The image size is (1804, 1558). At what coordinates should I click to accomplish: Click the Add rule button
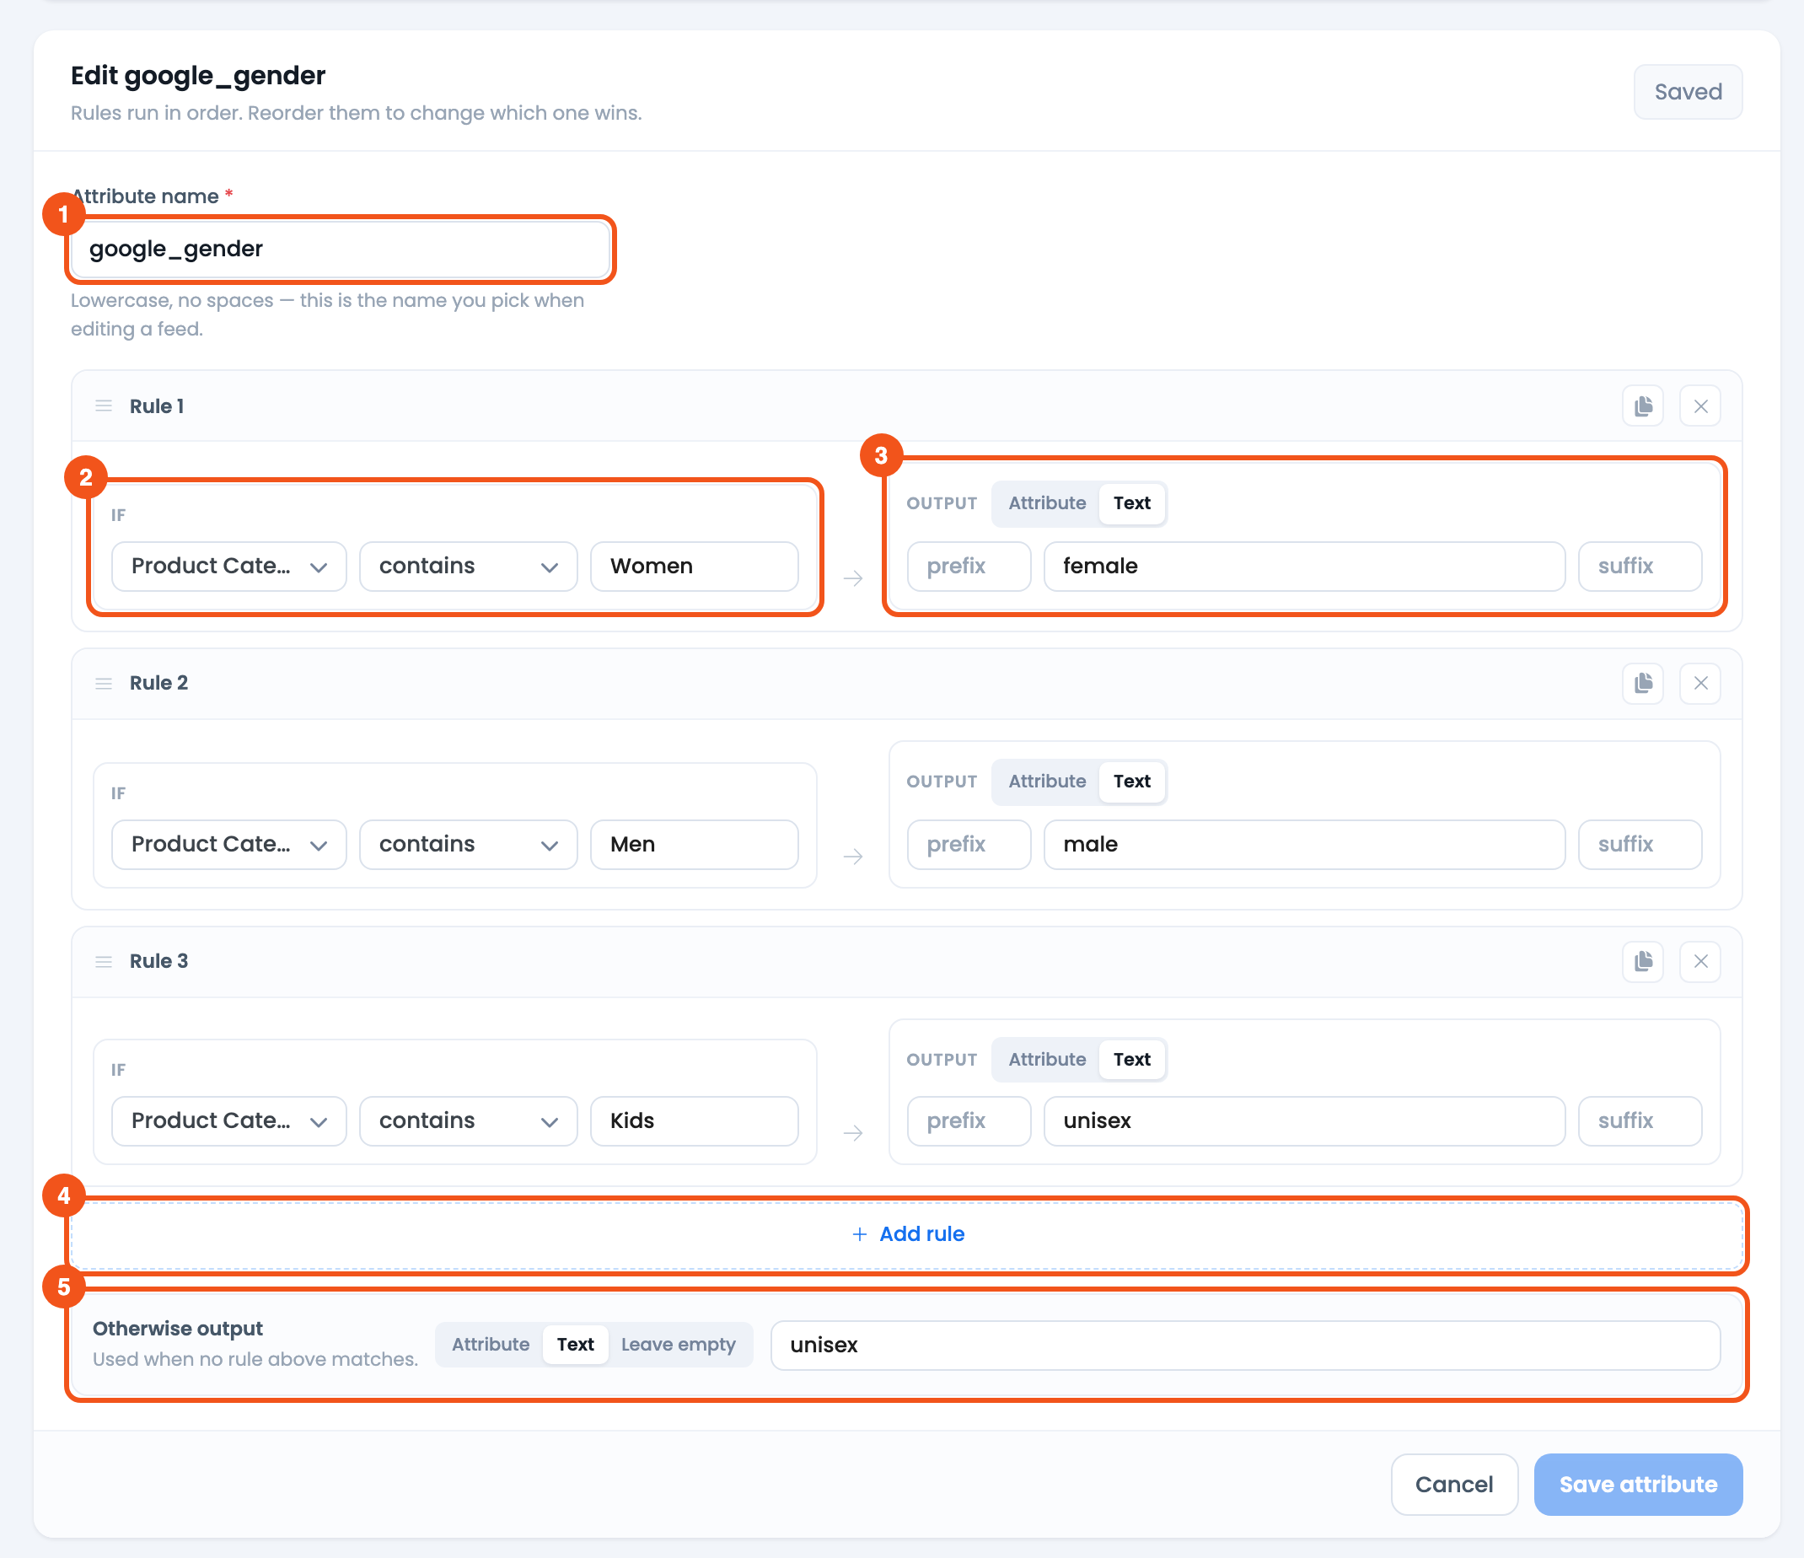click(x=907, y=1234)
